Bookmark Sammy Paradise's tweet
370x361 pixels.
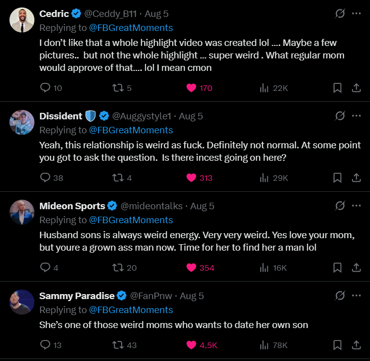[x=337, y=345]
